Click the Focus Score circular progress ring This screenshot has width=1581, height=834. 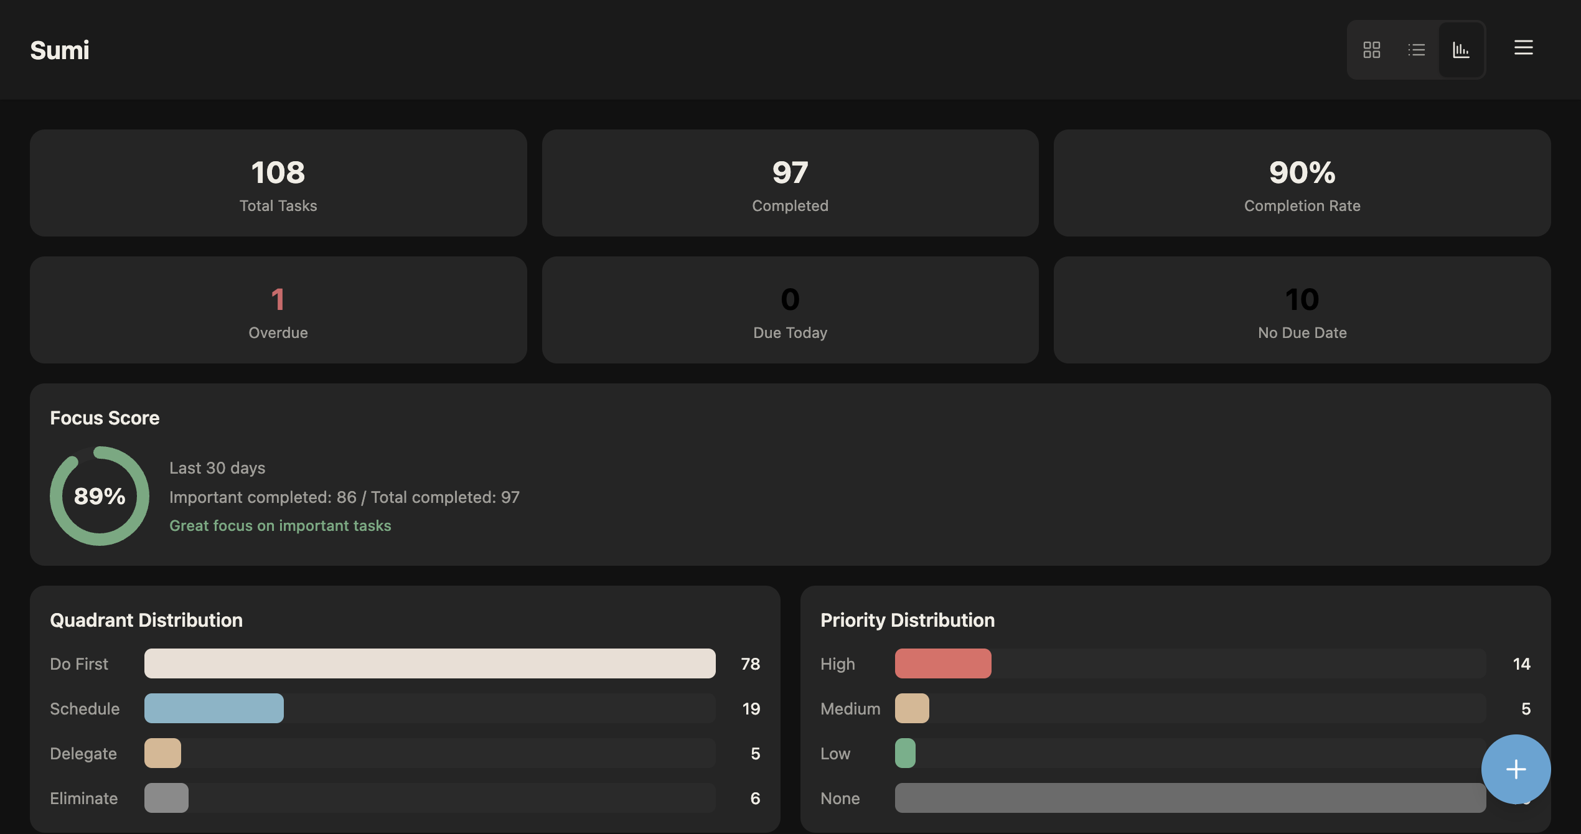pos(100,496)
